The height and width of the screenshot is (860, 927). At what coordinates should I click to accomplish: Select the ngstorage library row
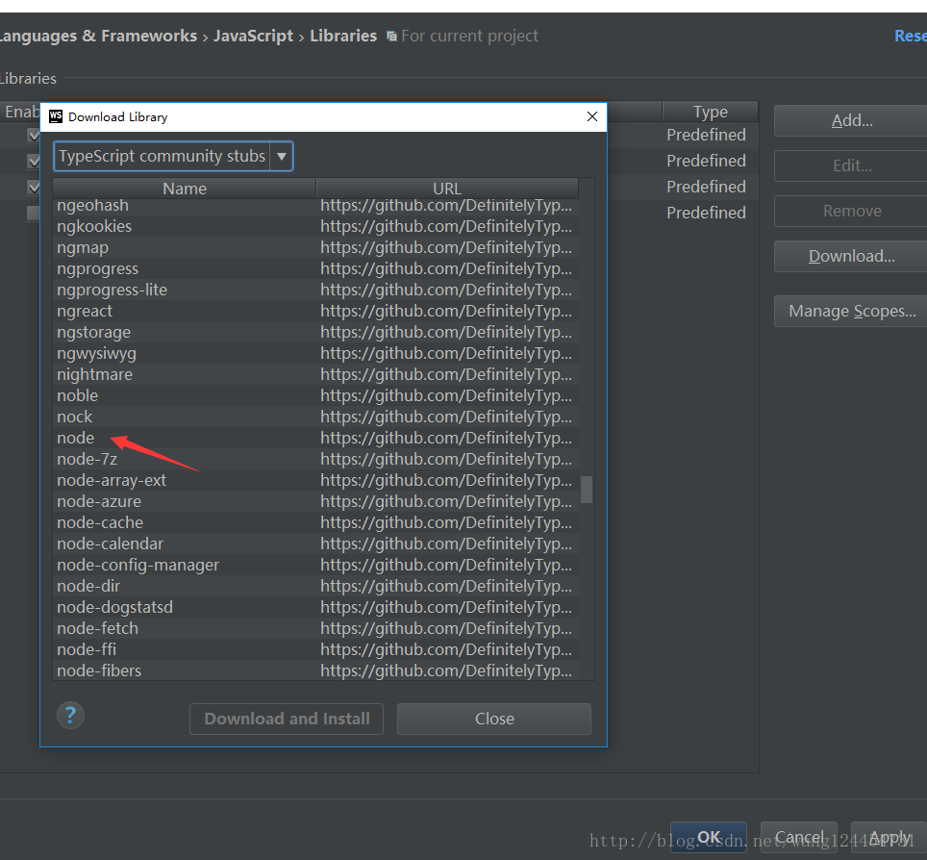(315, 333)
